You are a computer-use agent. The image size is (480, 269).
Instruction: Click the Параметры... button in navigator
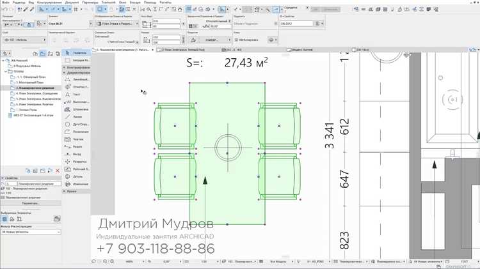[31, 203]
